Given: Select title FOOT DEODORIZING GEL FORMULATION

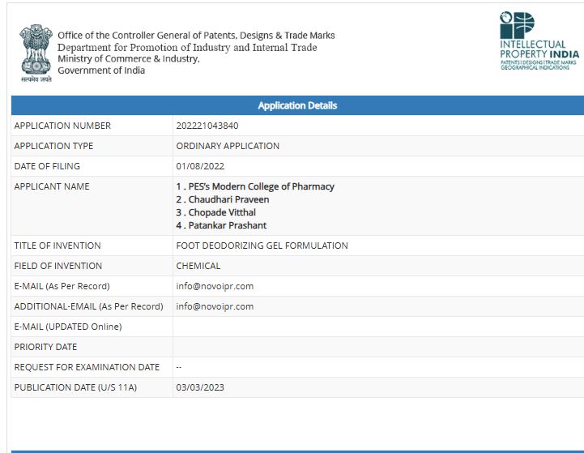Looking at the screenshot, I should pos(262,246).
